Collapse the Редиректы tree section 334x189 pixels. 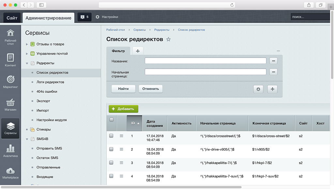tap(27, 63)
